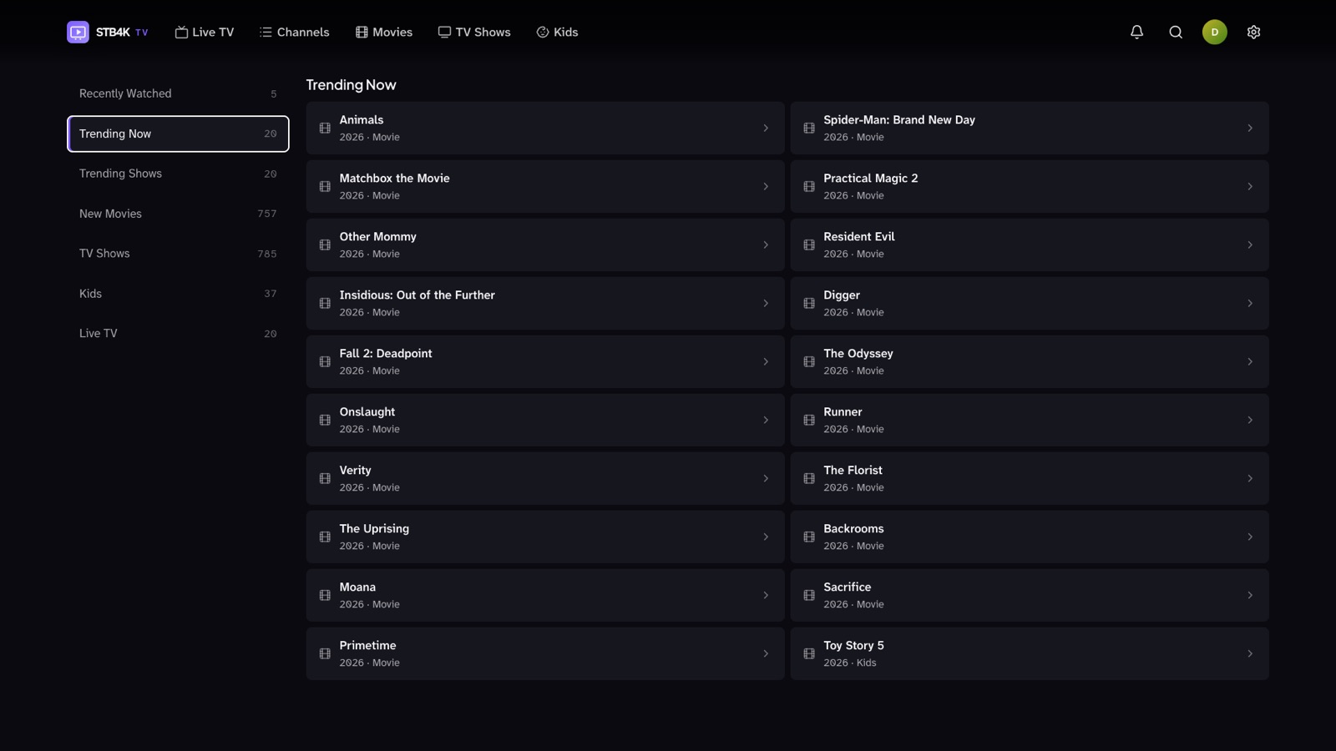Select the Kids sidebar category

coord(178,294)
